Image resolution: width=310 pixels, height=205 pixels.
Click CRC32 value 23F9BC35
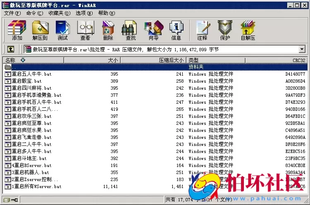click(x=295, y=158)
